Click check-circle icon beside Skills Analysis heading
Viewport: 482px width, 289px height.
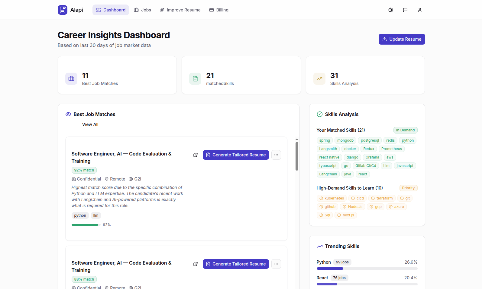click(x=319, y=114)
